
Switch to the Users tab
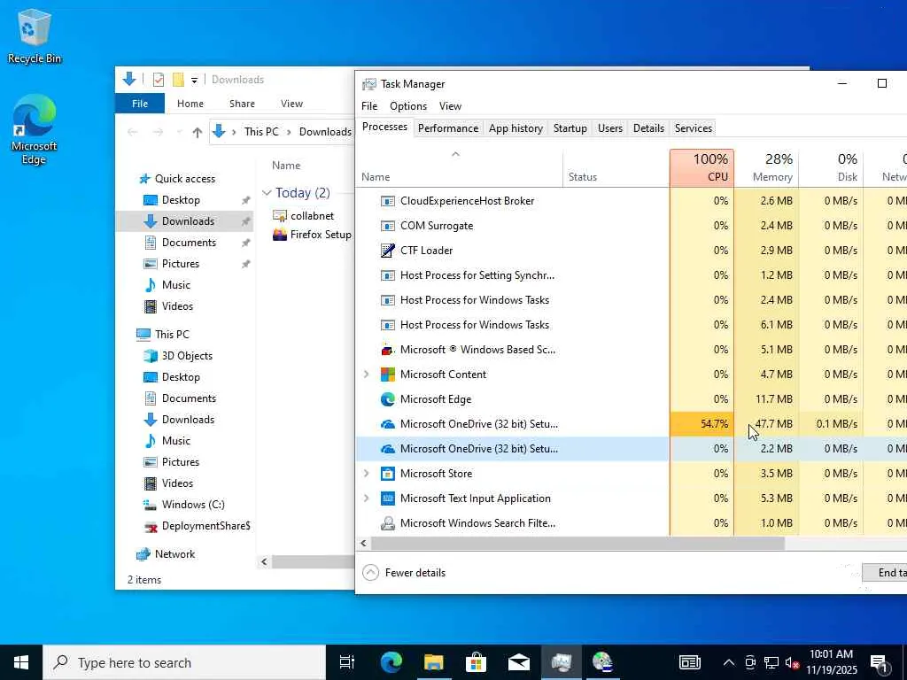point(609,128)
